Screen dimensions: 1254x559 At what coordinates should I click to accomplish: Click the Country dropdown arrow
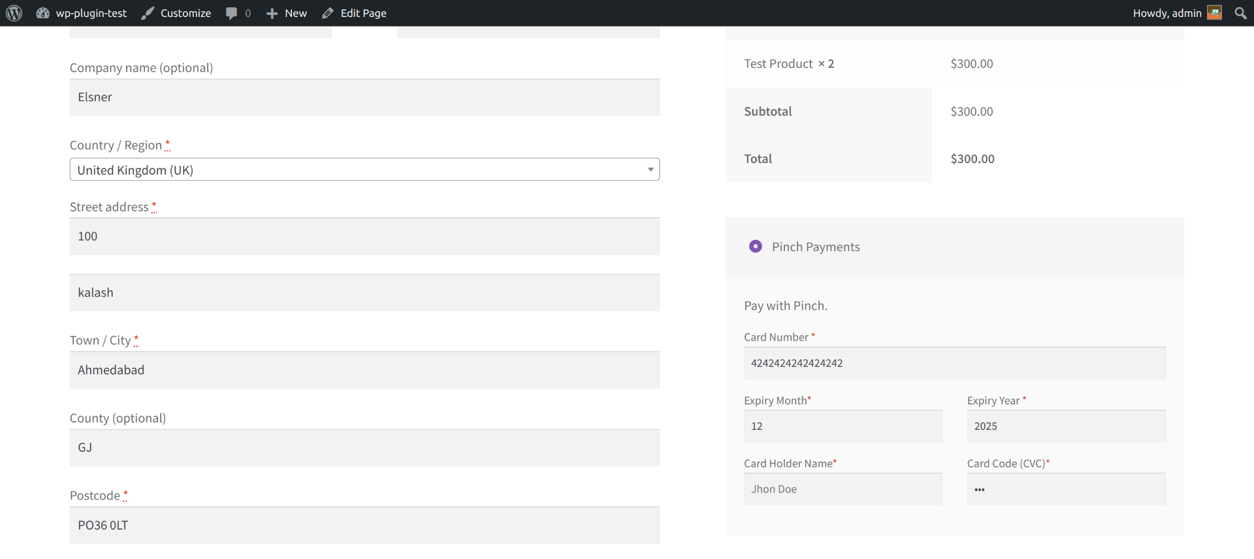click(x=651, y=170)
